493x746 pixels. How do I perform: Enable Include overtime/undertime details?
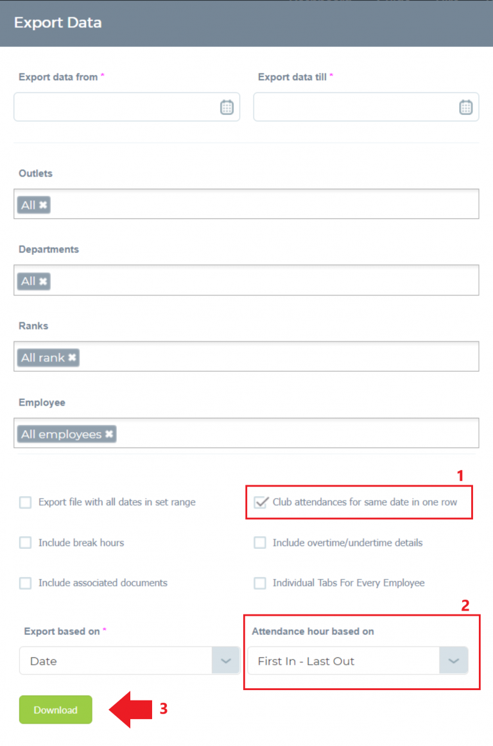click(x=260, y=543)
